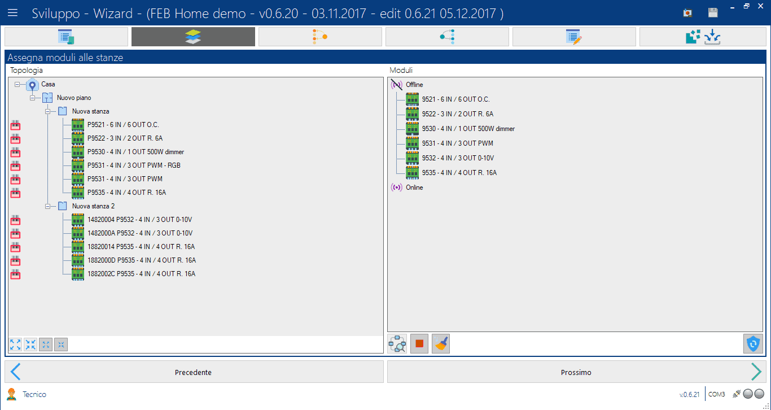Click the second gray status LED
Viewport: 771px width, 410px height.
[759, 394]
